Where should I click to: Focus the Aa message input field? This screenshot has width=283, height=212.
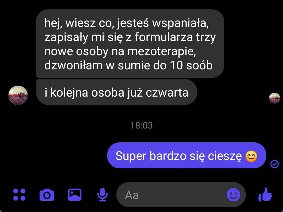point(181,195)
